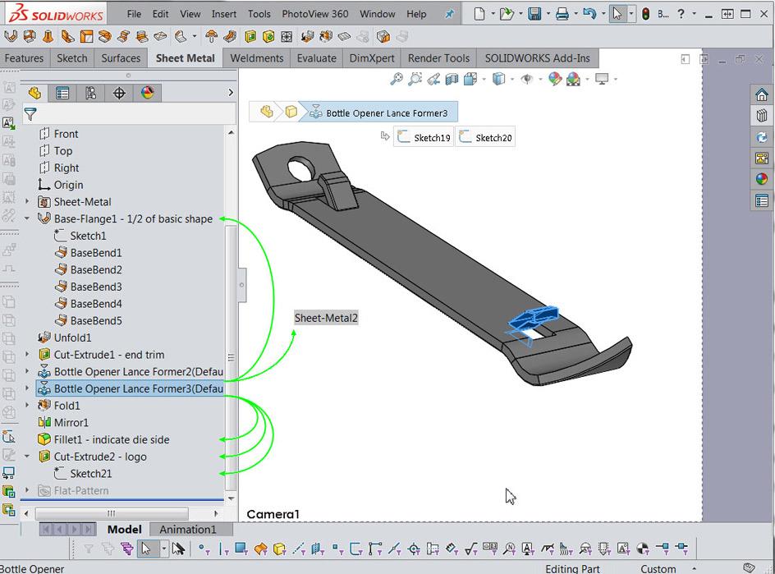The width and height of the screenshot is (775, 574).
Task: Open the Animation1 motion study tab
Action: 188,530
